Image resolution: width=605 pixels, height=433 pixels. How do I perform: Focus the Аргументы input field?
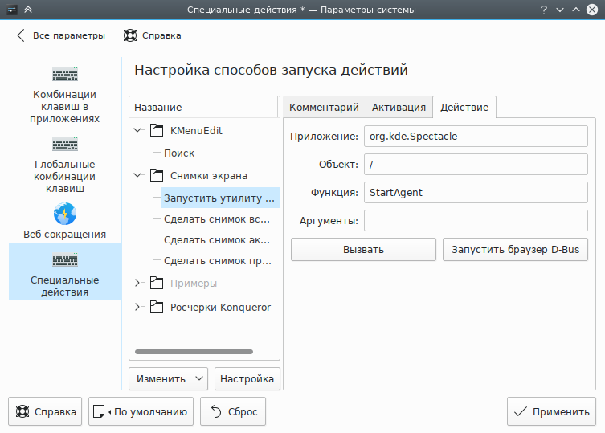coord(476,221)
